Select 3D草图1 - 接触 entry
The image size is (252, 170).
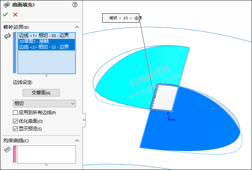pyautogui.click(x=46, y=41)
